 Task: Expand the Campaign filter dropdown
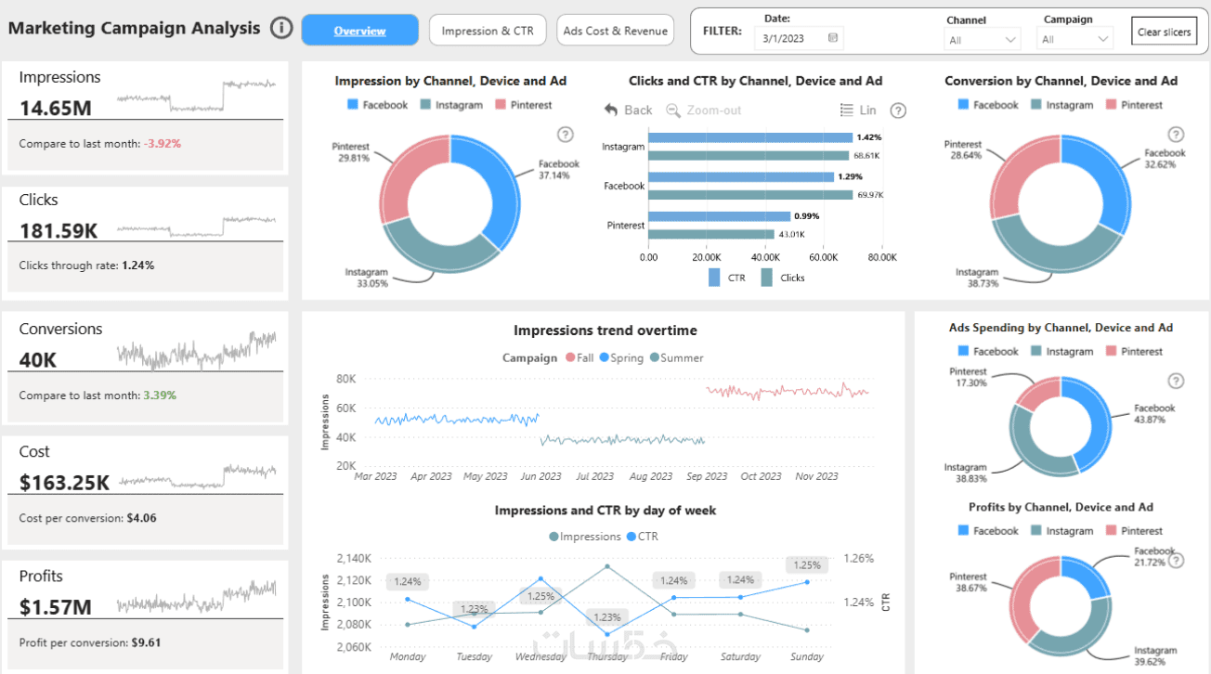click(x=1074, y=39)
